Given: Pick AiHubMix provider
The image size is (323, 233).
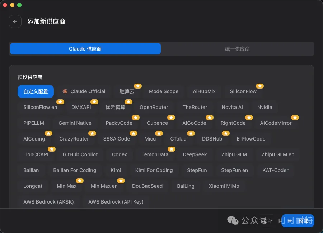Looking at the screenshot, I should [x=204, y=91].
